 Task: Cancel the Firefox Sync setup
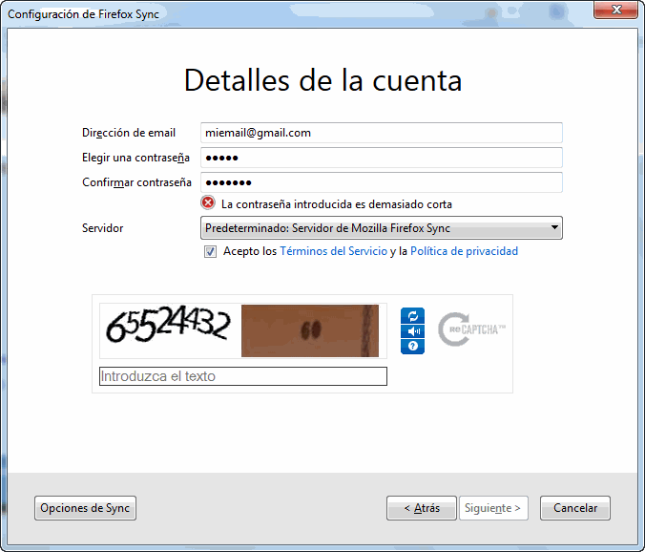point(575,508)
